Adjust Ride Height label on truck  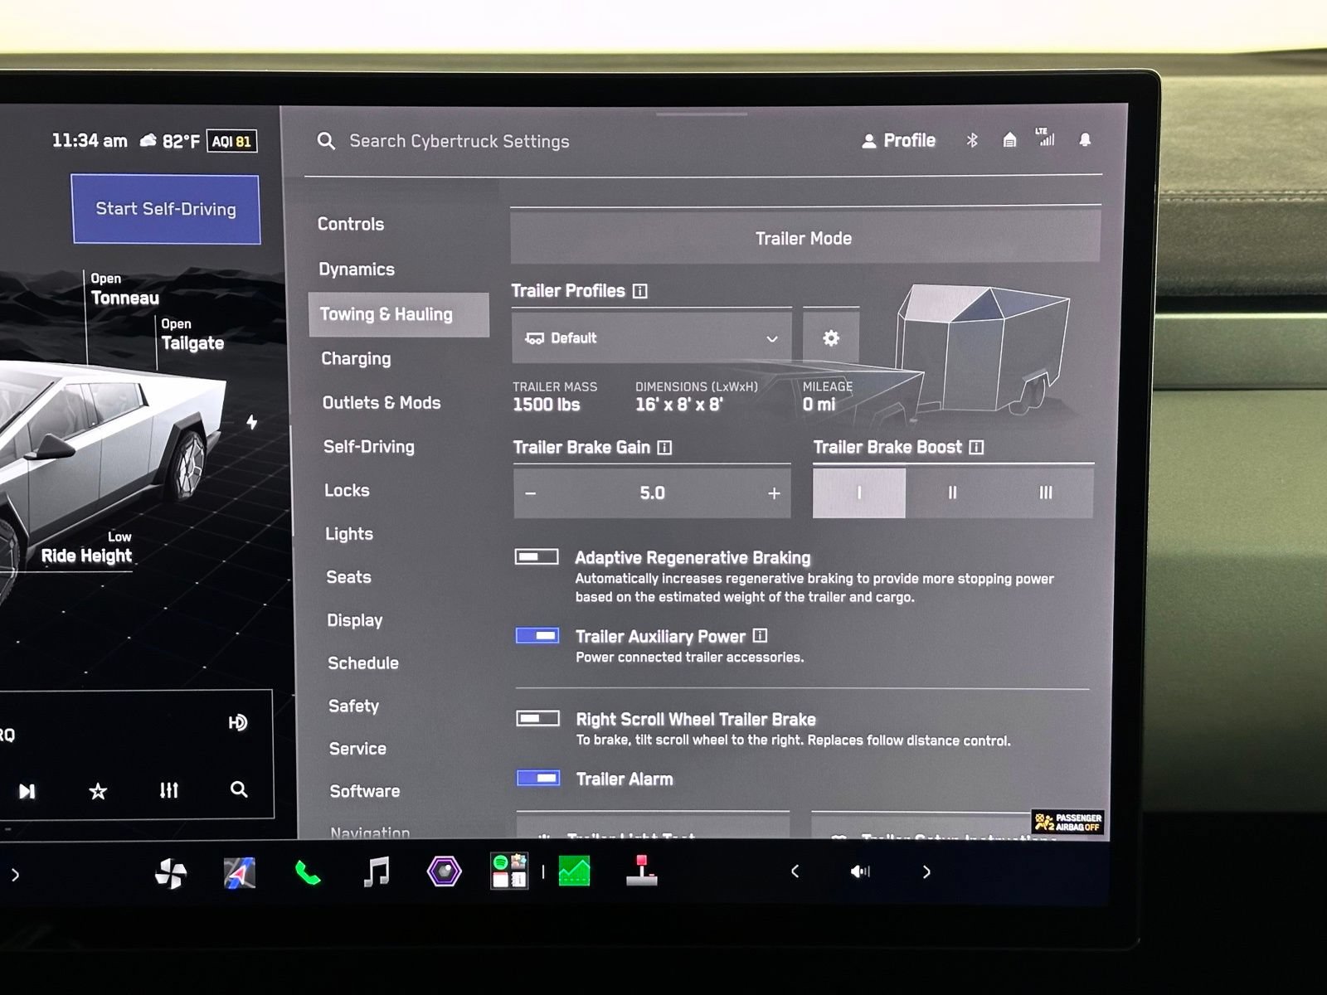[86, 548]
